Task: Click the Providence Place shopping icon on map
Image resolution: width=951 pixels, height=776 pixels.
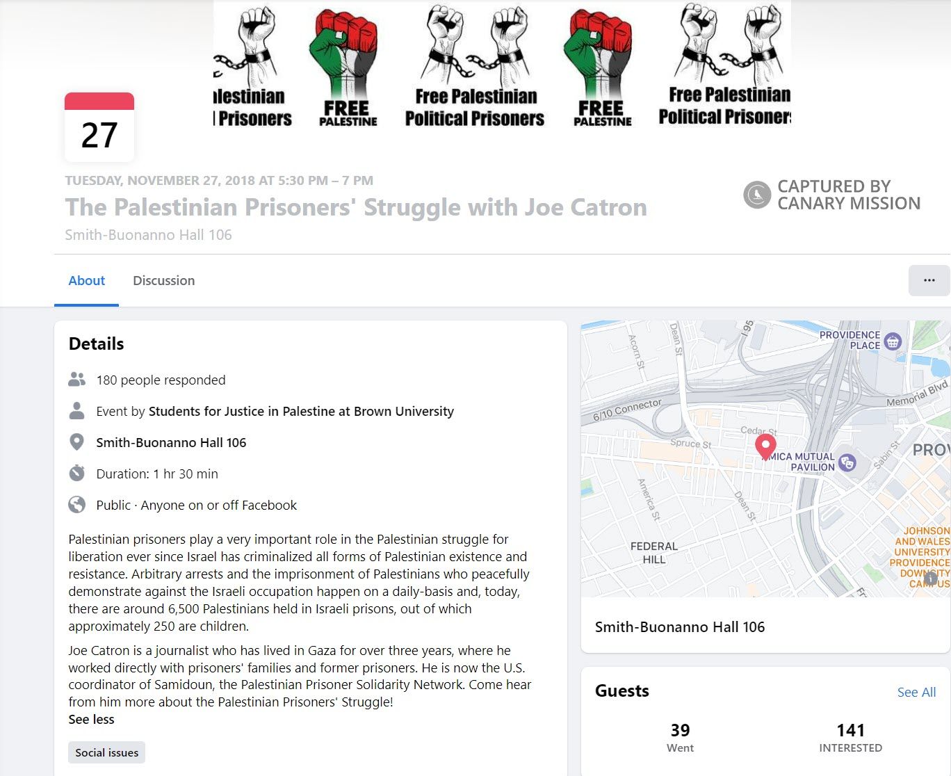Action: pyautogui.click(x=893, y=341)
